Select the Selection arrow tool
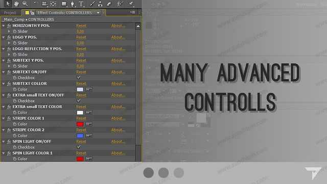The height and width of the screenshot is (184, 327). point(8,4)
